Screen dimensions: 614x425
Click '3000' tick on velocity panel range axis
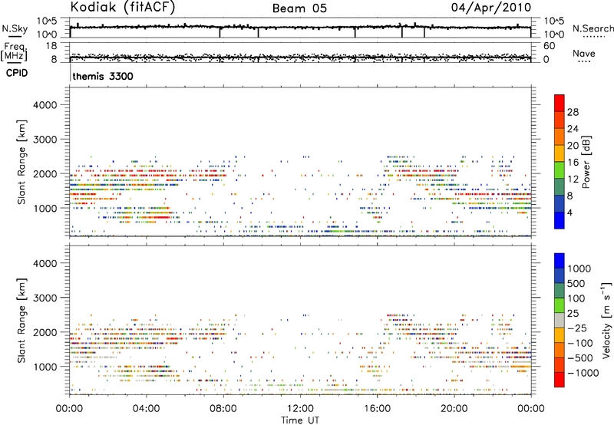pos(45,298)
